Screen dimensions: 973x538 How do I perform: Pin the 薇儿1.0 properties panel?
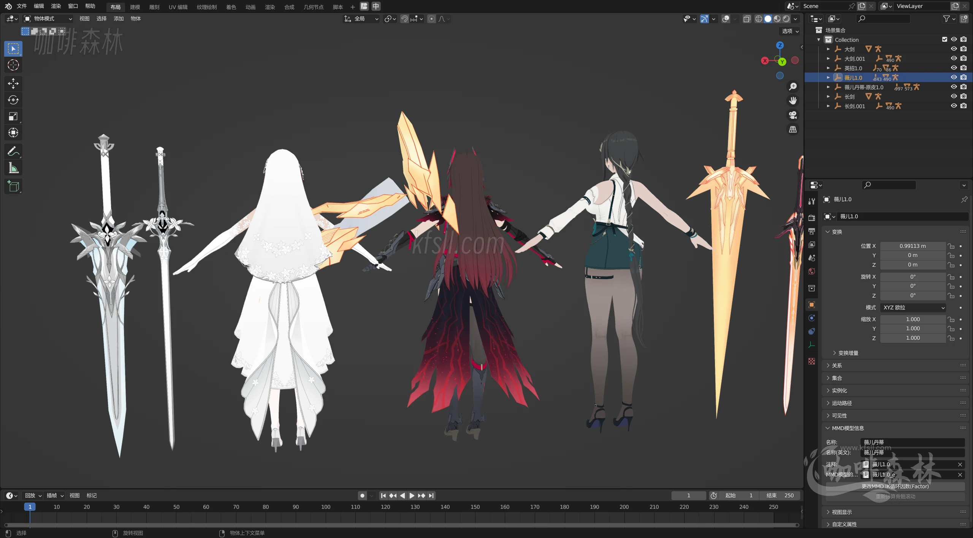click(964, 199)
